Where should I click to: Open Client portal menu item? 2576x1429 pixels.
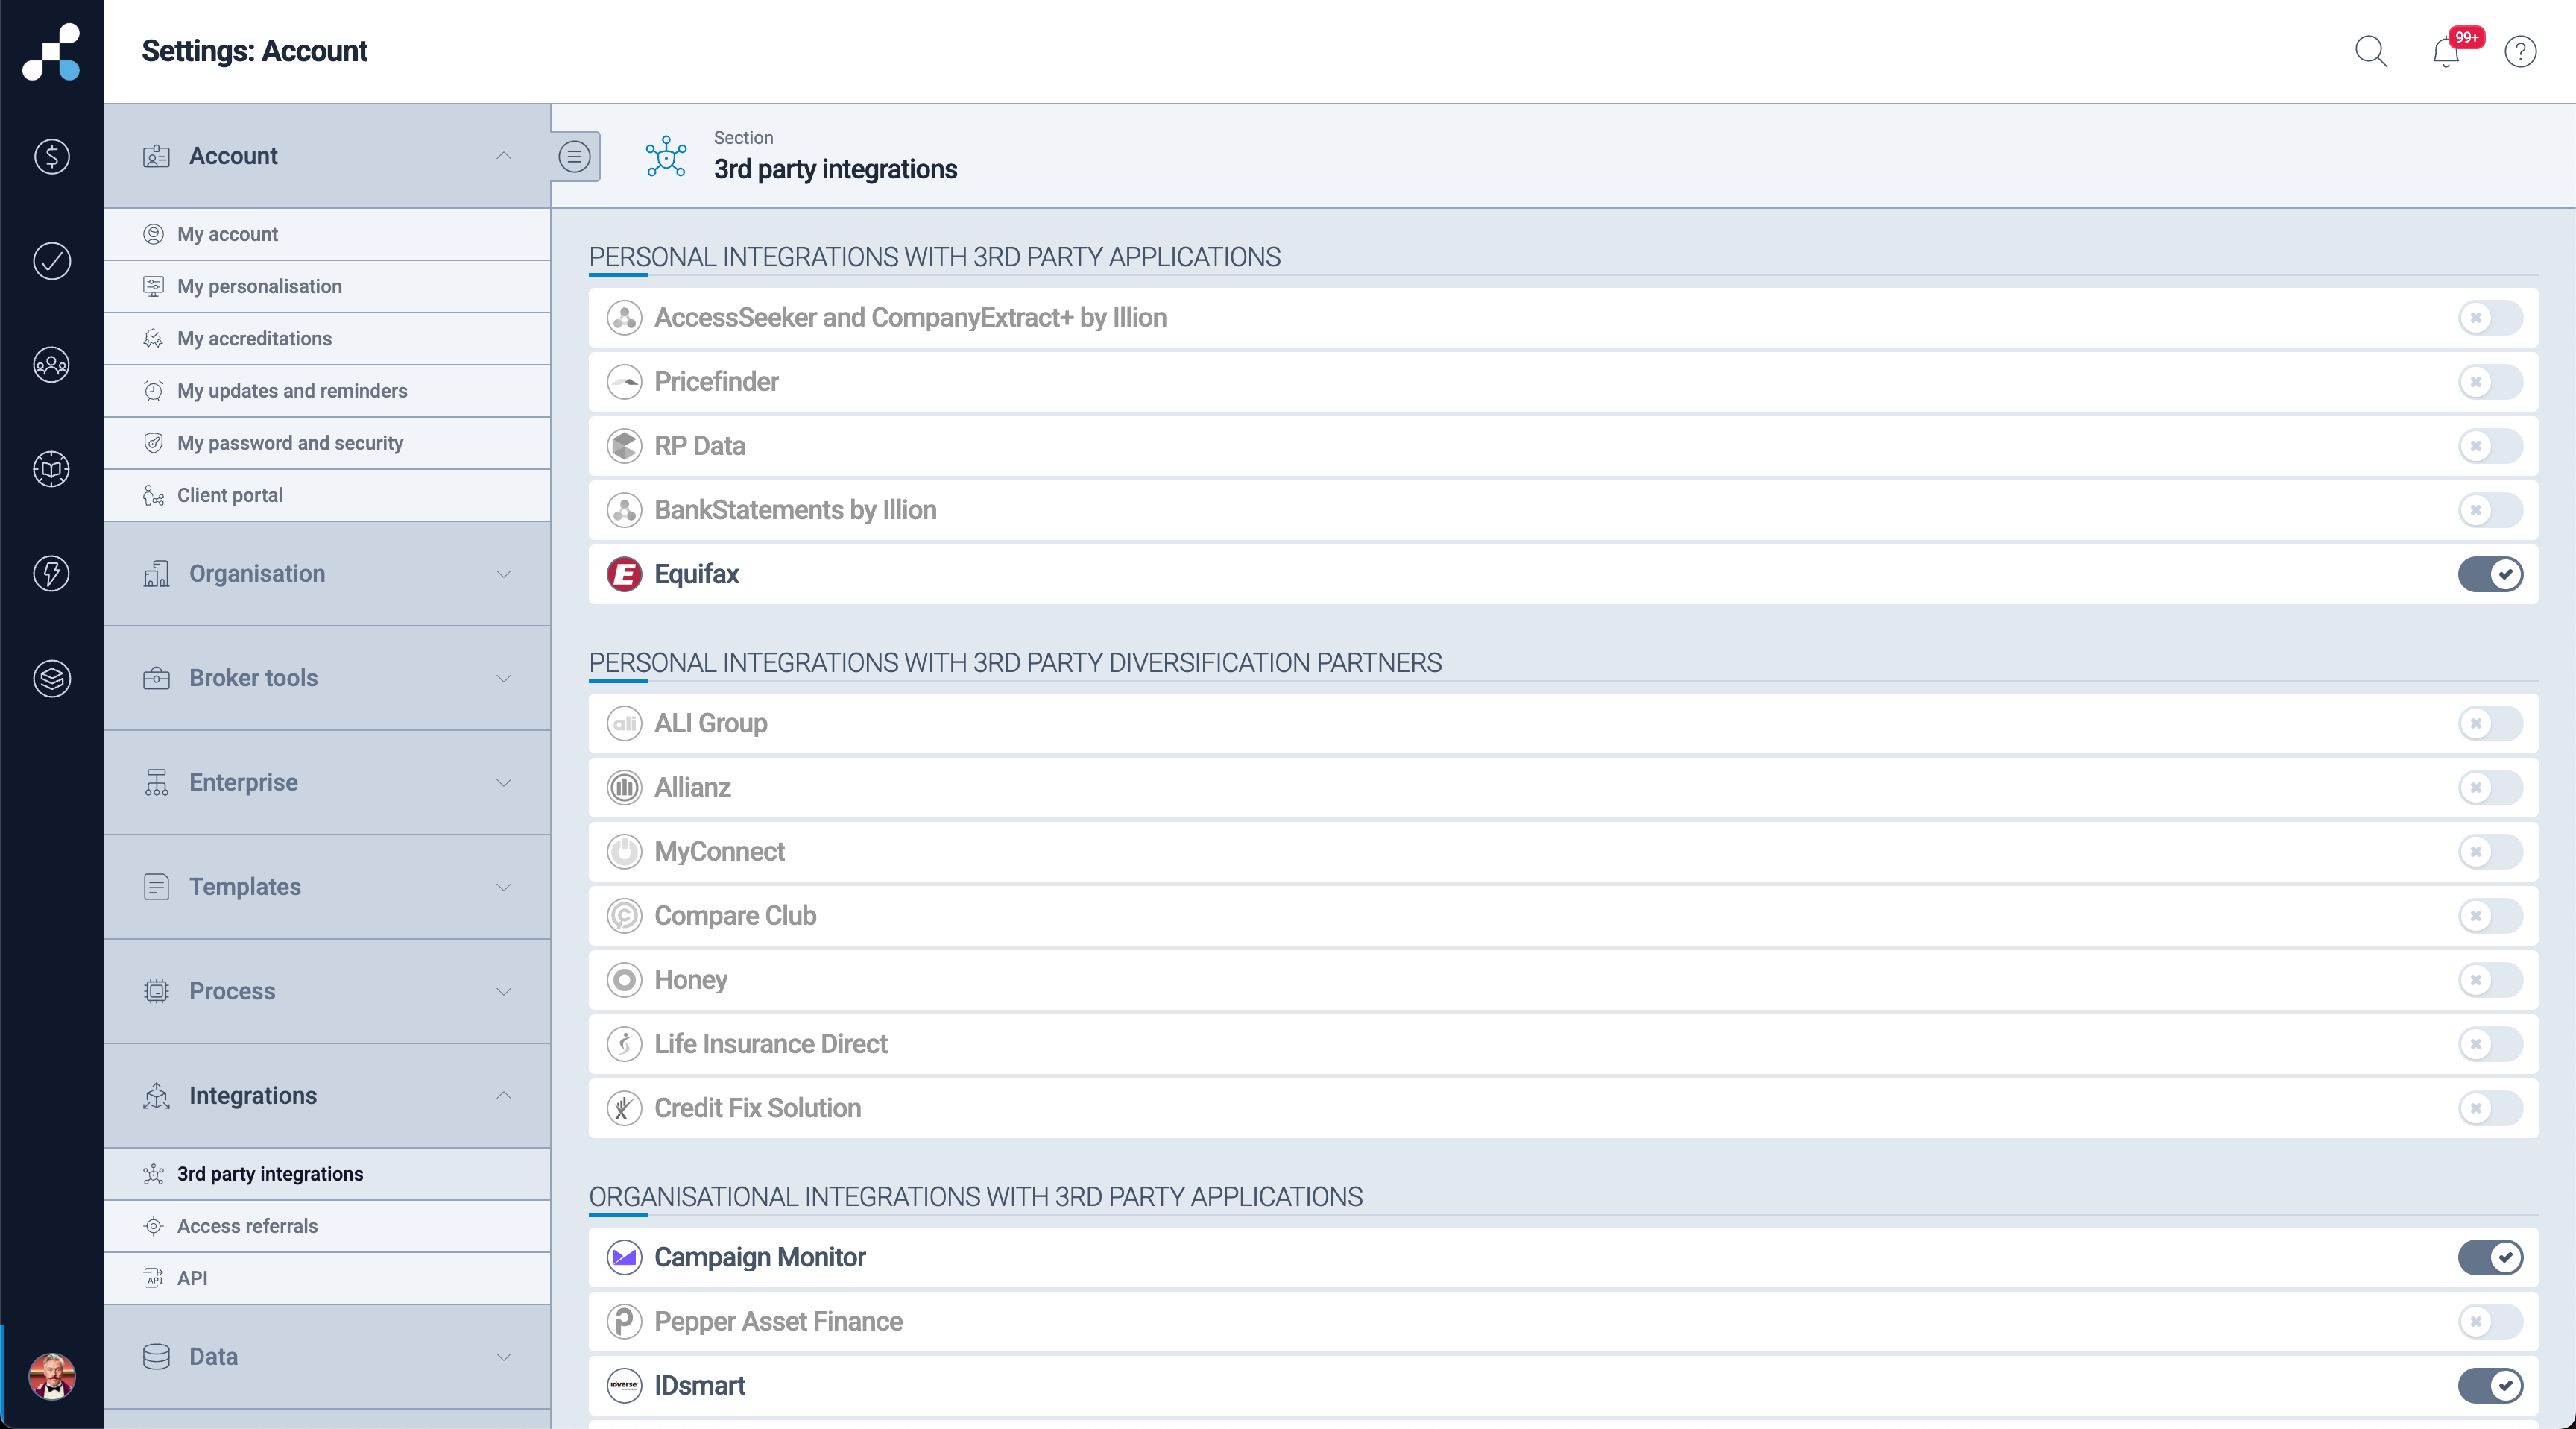tap(327, 495)
